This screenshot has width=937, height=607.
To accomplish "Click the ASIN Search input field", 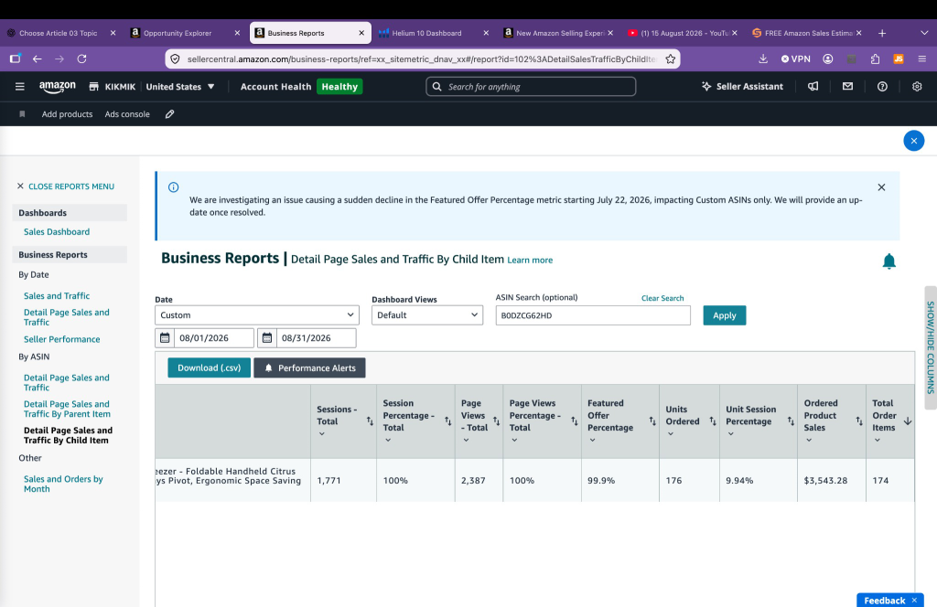I will [x=593, y=315].
